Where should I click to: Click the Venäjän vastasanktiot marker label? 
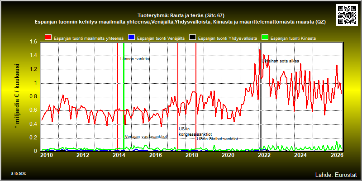pyautogui.click(x=146, y=137)
